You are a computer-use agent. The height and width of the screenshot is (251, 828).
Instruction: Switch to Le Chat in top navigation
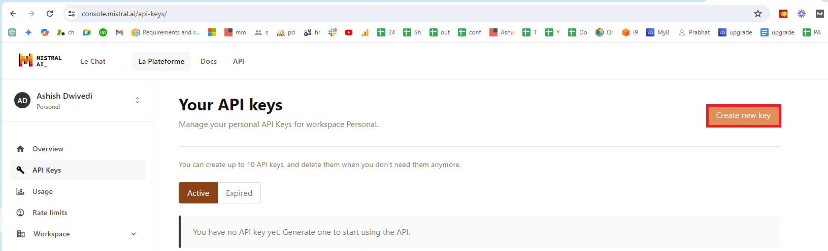pos(93,61)
